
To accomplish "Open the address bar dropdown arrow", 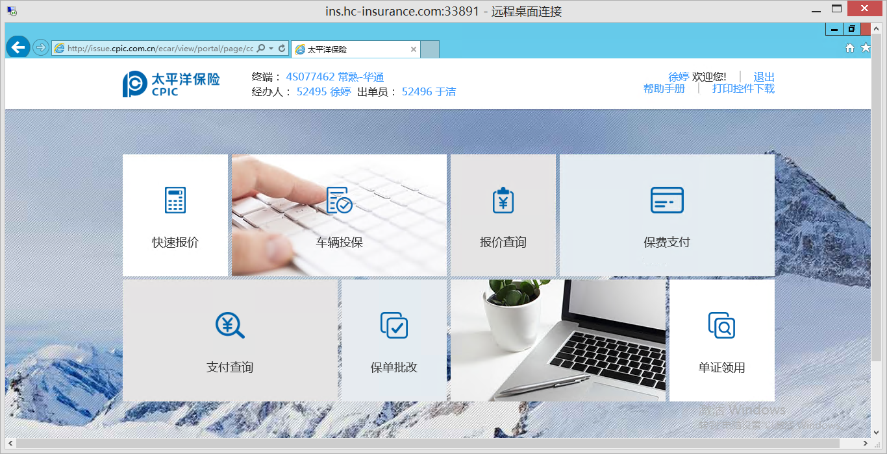I will 271,49.
